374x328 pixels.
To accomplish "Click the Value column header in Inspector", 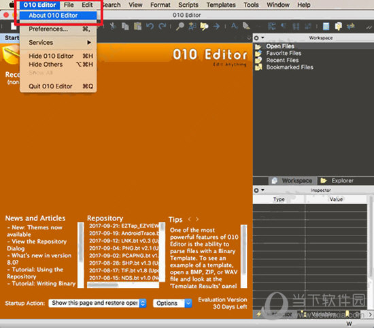I will click(337, 199).
